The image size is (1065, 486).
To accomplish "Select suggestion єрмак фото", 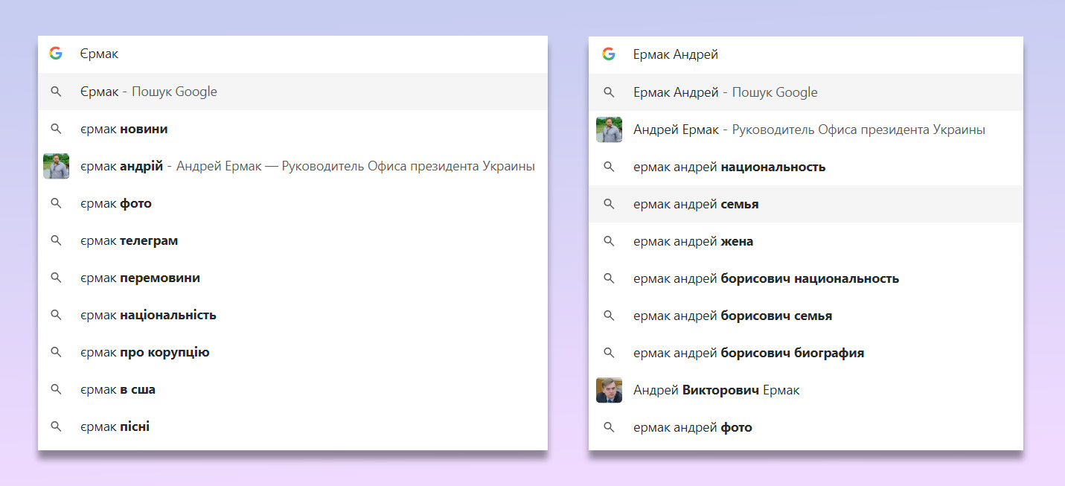I will [292, 203].
